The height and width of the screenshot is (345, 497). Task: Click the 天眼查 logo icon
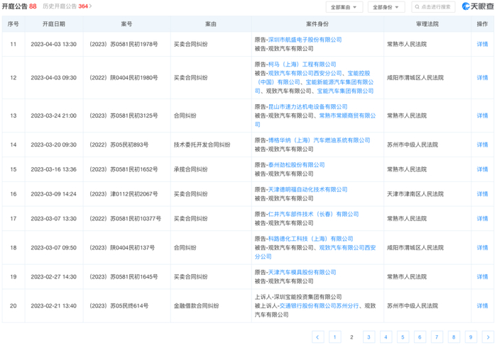468,7
